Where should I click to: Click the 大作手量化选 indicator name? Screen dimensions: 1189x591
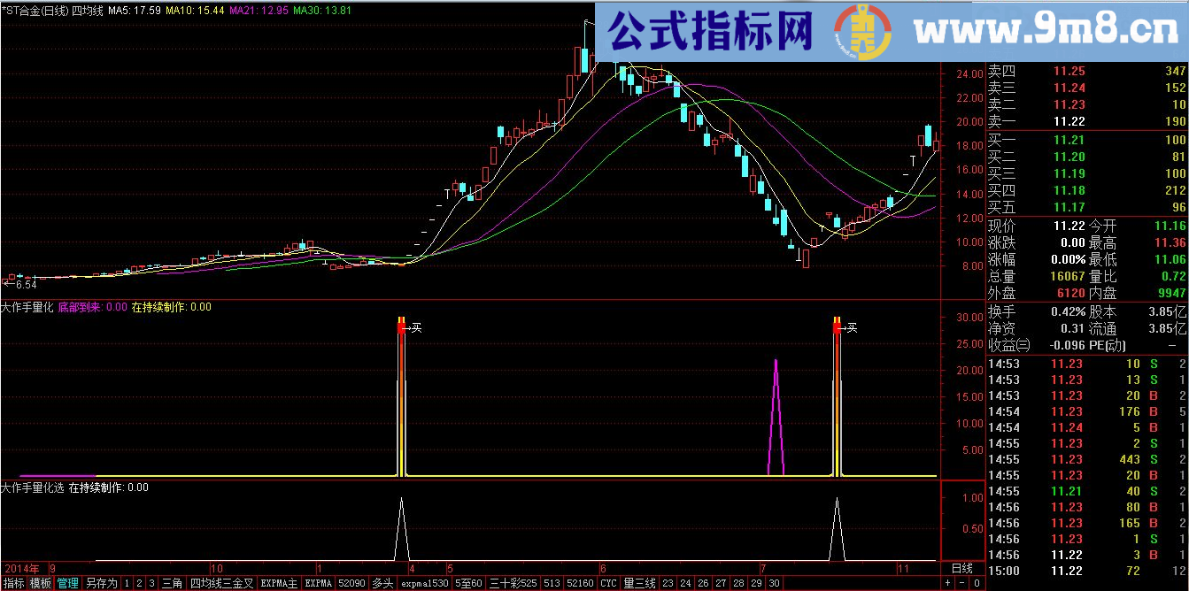[x=32, y=487]
